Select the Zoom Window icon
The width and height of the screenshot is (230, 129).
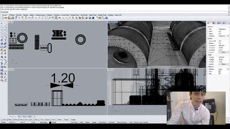coord(43,18)
